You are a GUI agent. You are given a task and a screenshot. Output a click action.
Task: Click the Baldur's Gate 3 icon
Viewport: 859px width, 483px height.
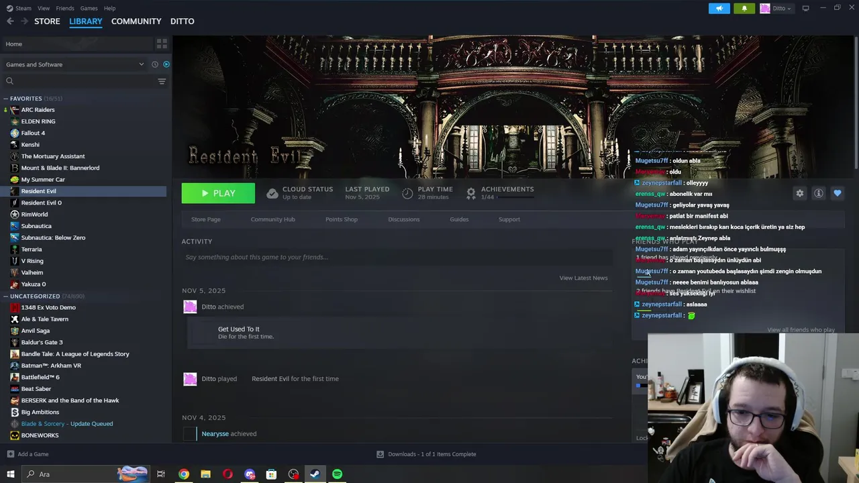pyautogui.click(x=15, y=342)
